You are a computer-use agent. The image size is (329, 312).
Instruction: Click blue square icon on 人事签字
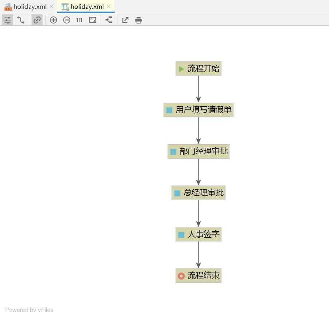[181, 234]
